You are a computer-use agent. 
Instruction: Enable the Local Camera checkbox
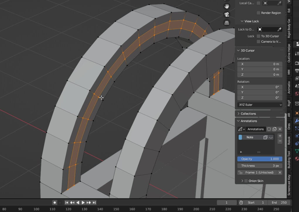point(258,3)
